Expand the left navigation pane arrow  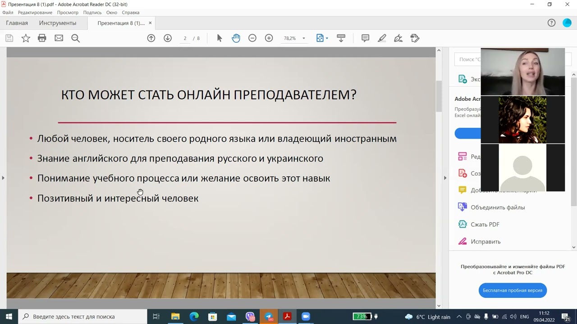pos(3,178)
